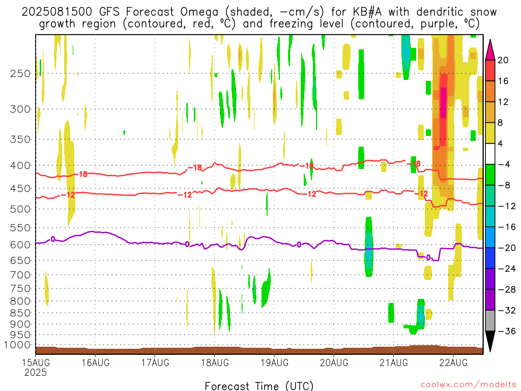Click the 17AUG label on the time axis
Screen dimensions: 521x391
pos(155,362)
